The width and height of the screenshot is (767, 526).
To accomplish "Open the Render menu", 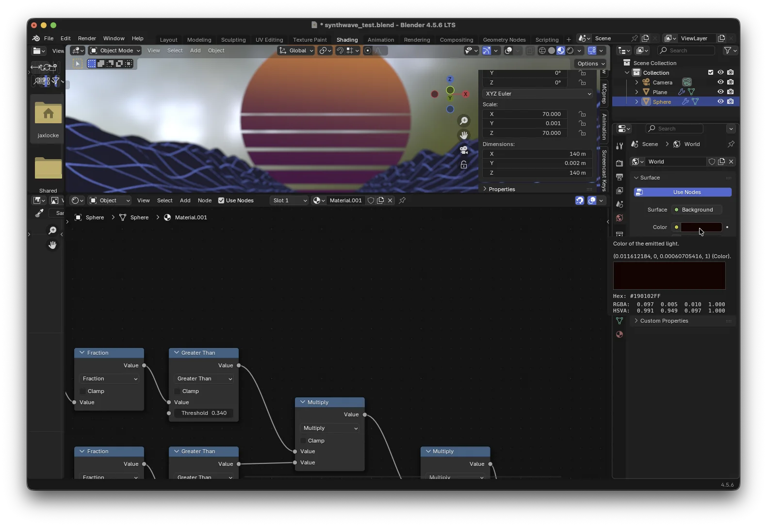I will 87,38.
